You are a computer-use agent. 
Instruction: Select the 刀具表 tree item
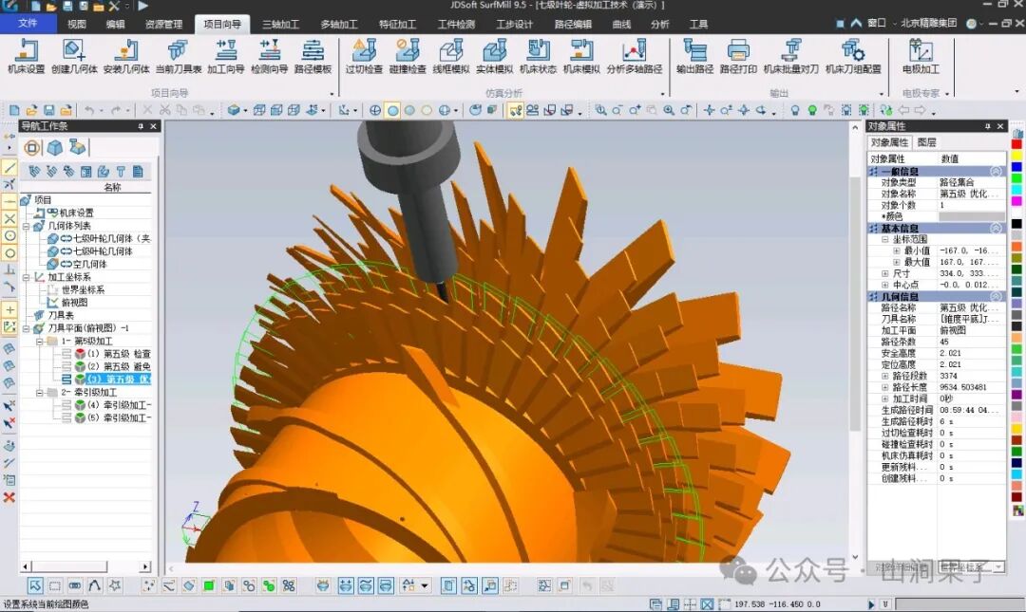(61, 315)
